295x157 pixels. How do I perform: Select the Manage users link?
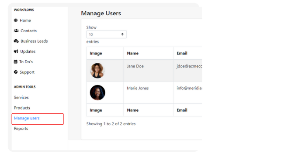(27, 118)
